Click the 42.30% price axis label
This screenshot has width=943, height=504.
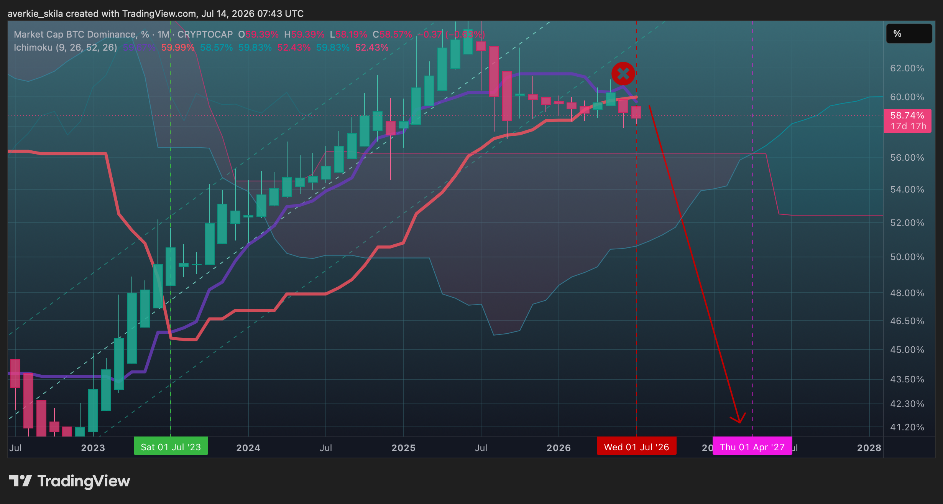[x=907, y=404]
